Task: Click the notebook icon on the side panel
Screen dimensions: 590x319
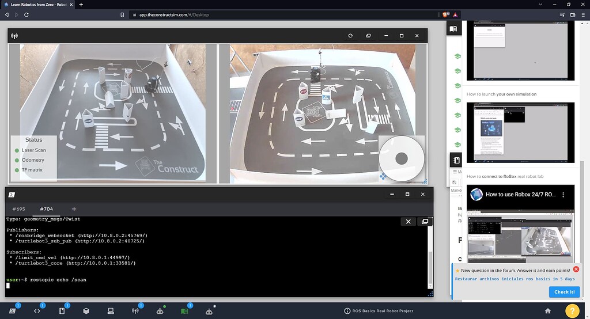Action: point(456,160)
